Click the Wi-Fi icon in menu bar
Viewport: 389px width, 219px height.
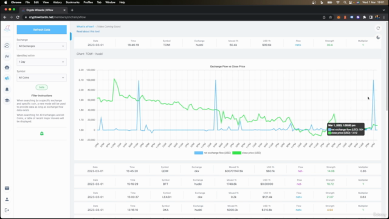[x=338, y=2]
